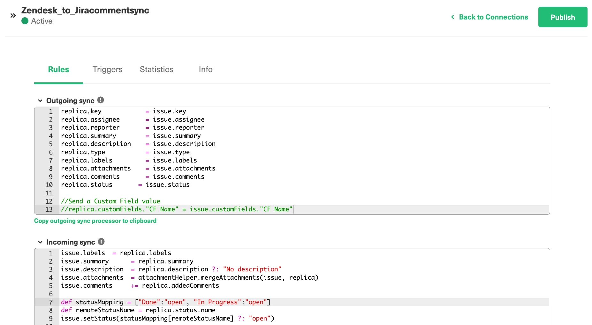Open the Rules tab

[x=58, y=69]
